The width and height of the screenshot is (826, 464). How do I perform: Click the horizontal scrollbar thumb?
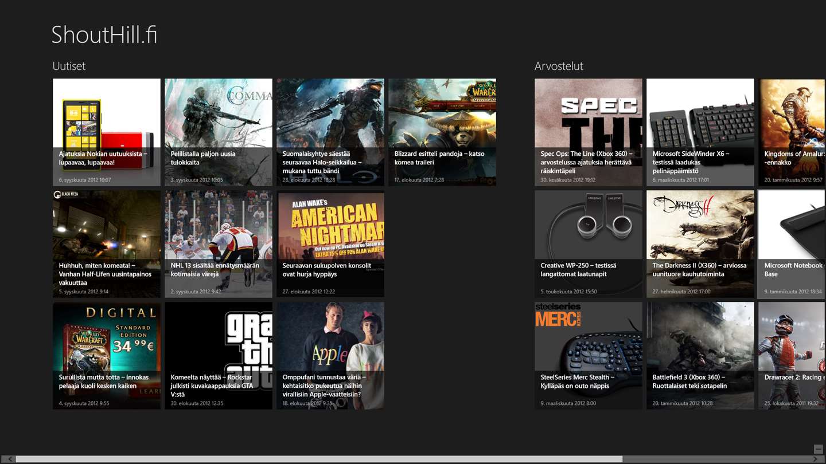pyautogui.click(x=319, y=459)
